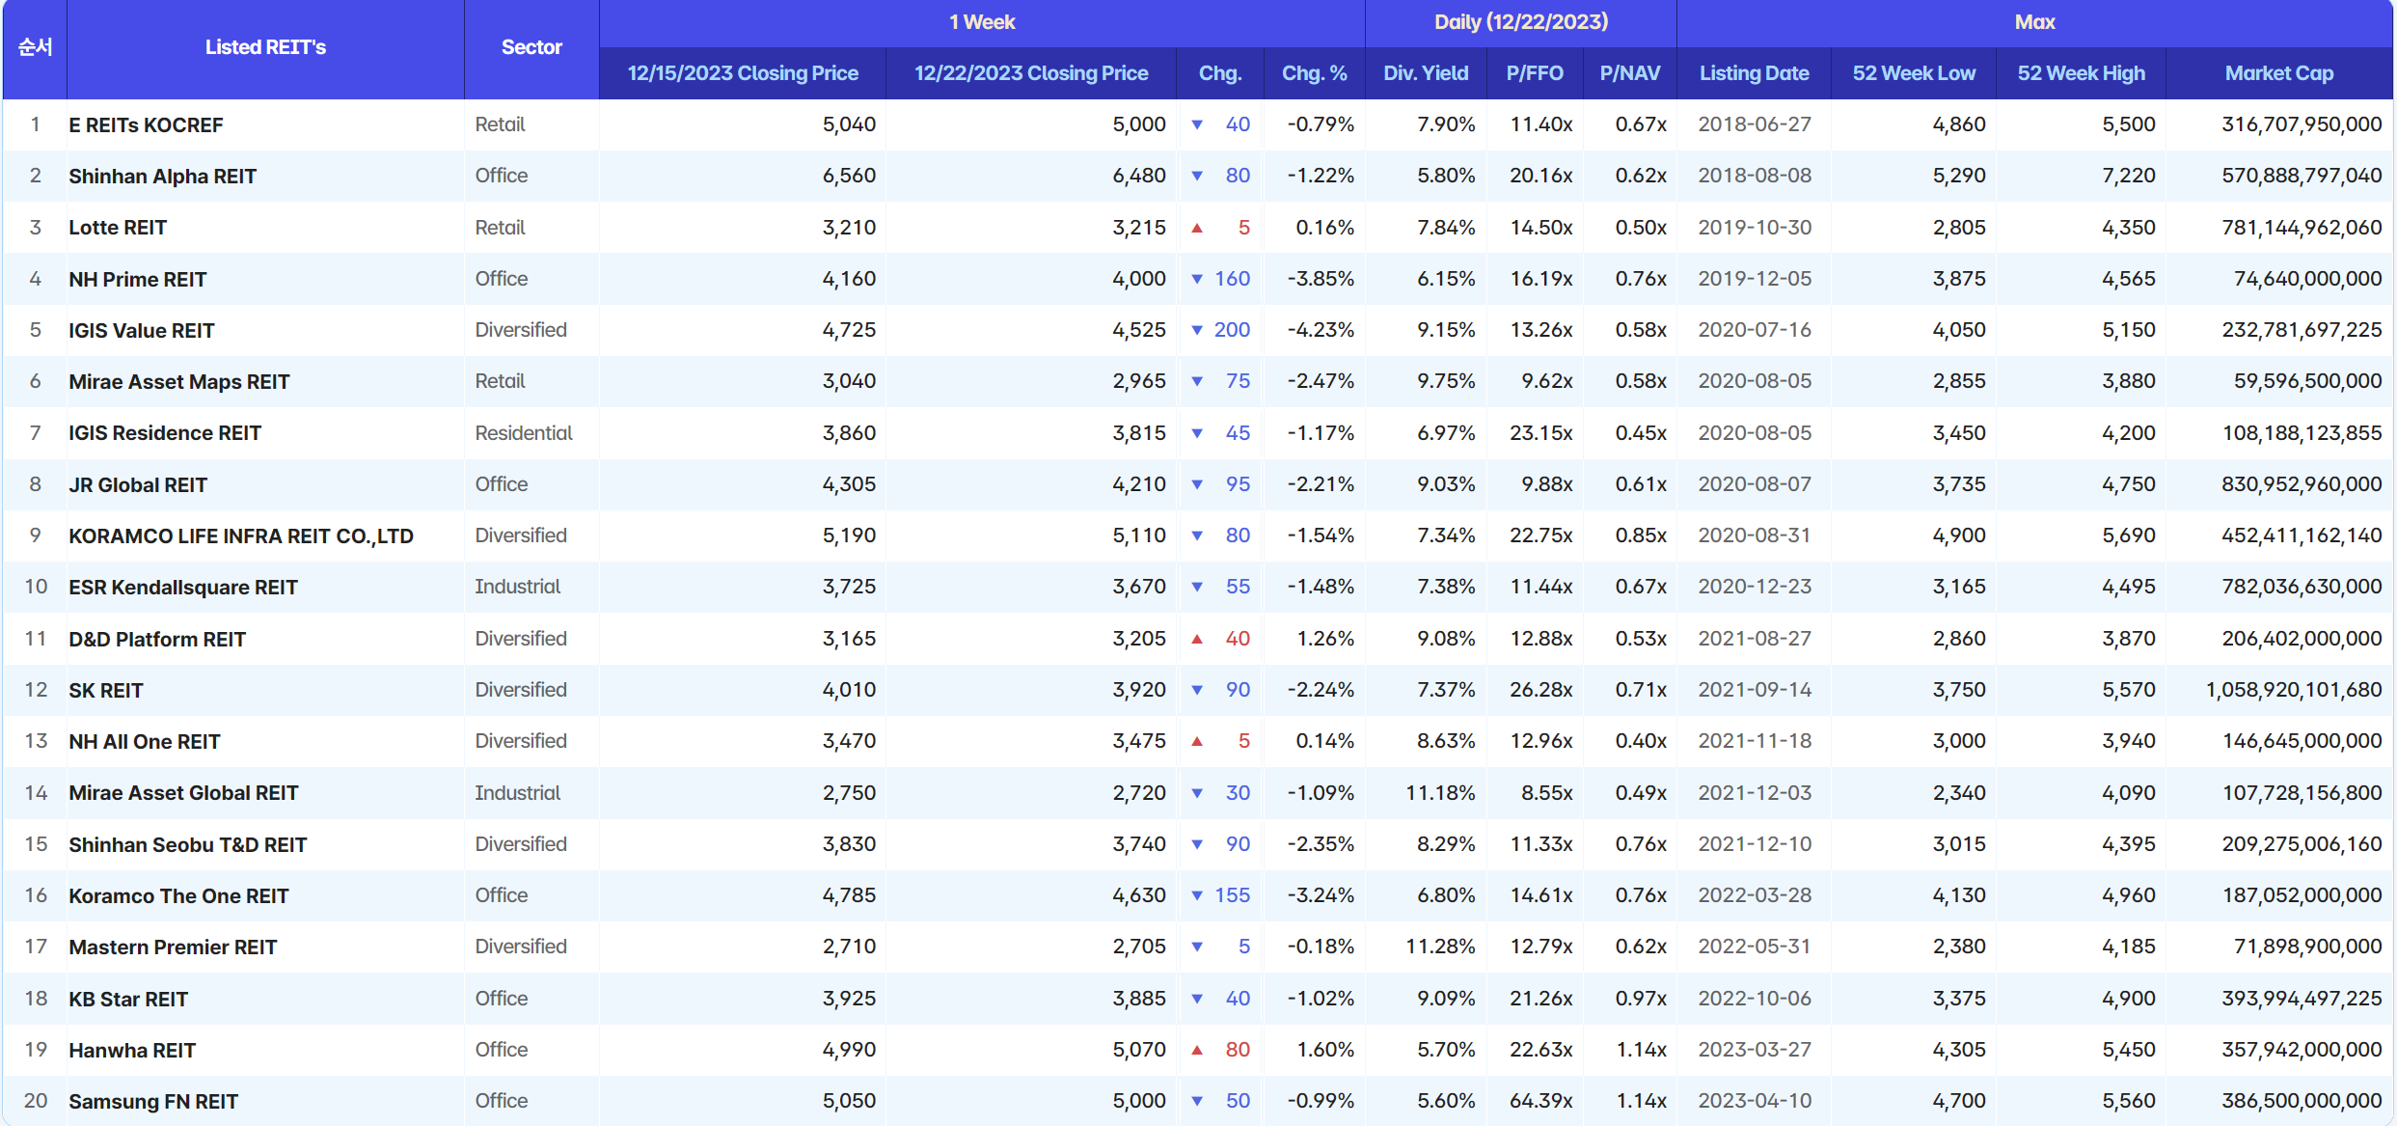Click the down arrow in KORAMCO LIFE INFRA REIT row
The width and height of the screenshot is (2397, 1126).
click(1197, 536)
